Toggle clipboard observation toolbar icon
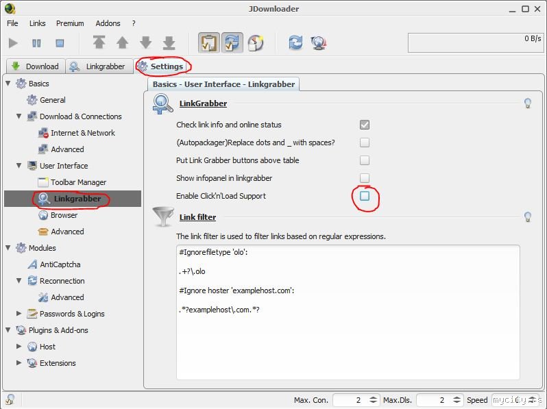Screen dimensions: 547x409 pyautogui.click(x=209, y=43)
